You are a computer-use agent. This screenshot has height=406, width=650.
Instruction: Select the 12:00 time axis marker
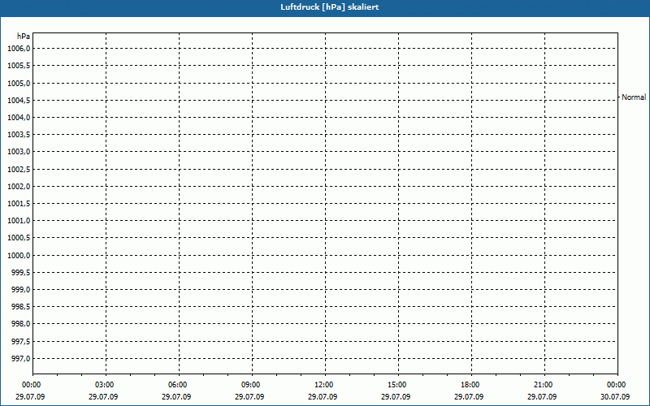[324, 385]
